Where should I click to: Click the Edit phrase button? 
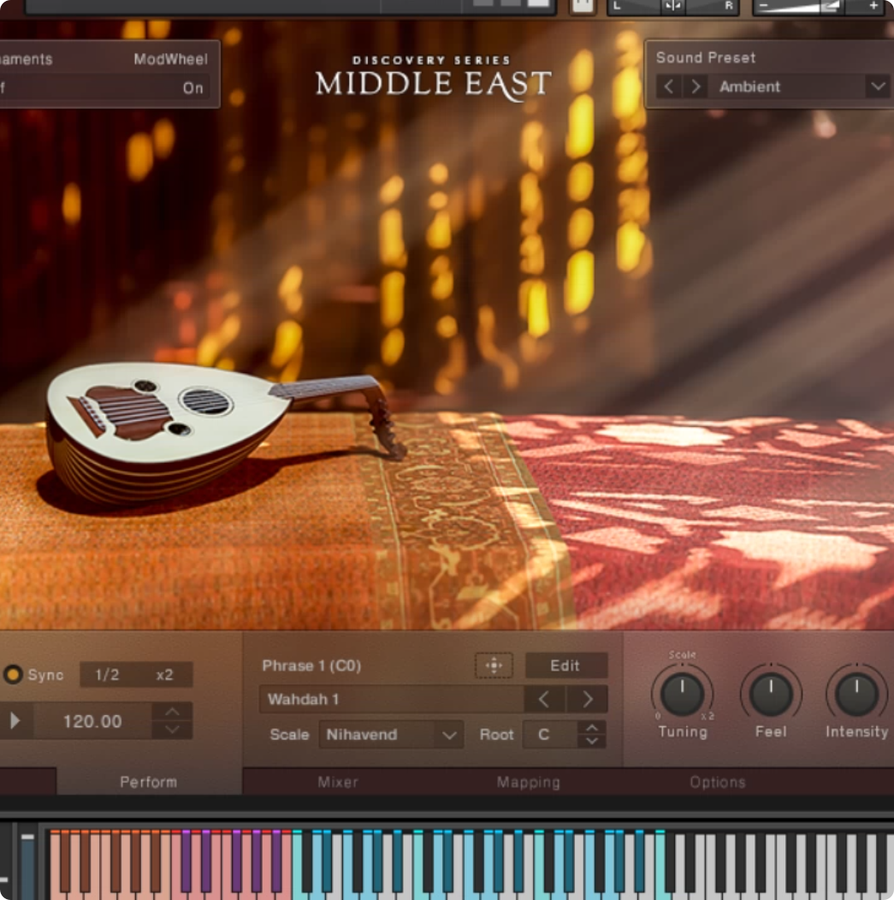pyautogui.click(x=565, y=666)
